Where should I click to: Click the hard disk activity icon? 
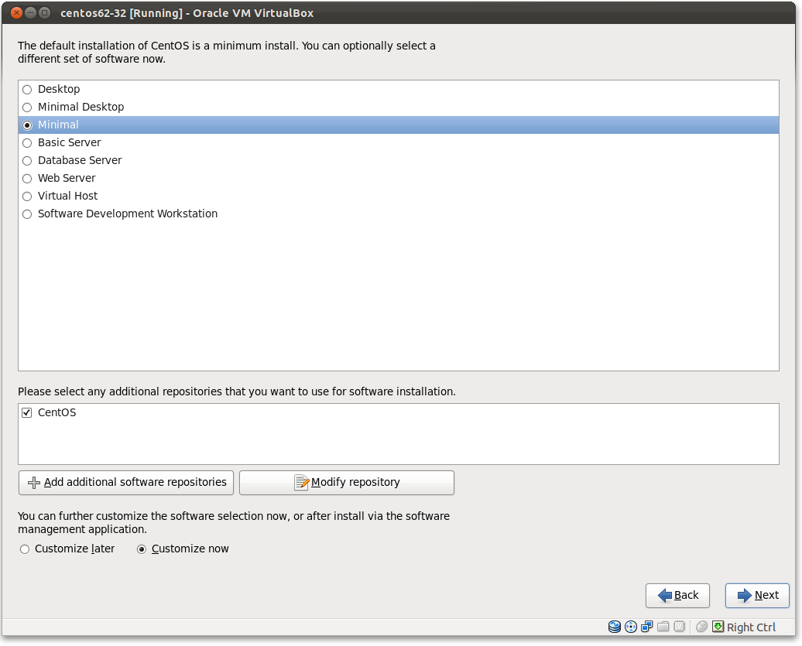pyautogui.click(x=615, y=627)
